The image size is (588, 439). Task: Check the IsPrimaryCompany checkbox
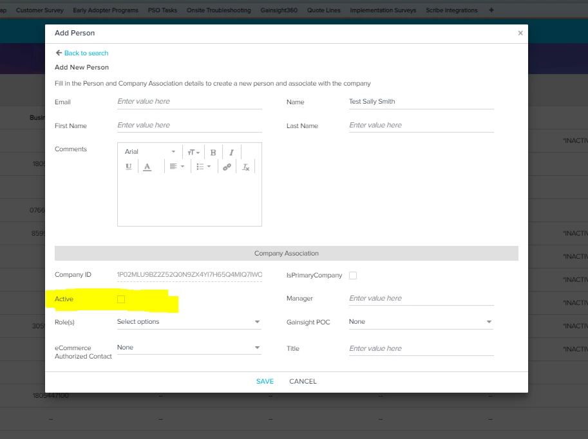click(x=353, y=276)
